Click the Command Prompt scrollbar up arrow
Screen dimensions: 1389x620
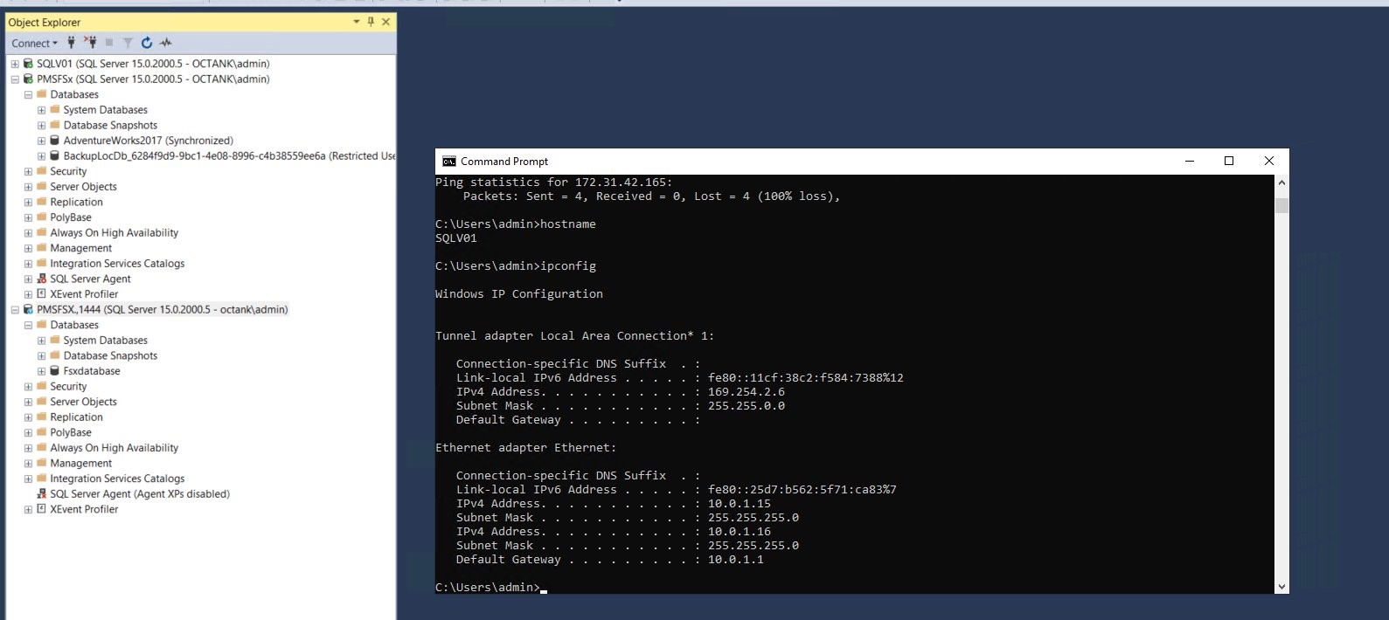tap(1281, 183)
